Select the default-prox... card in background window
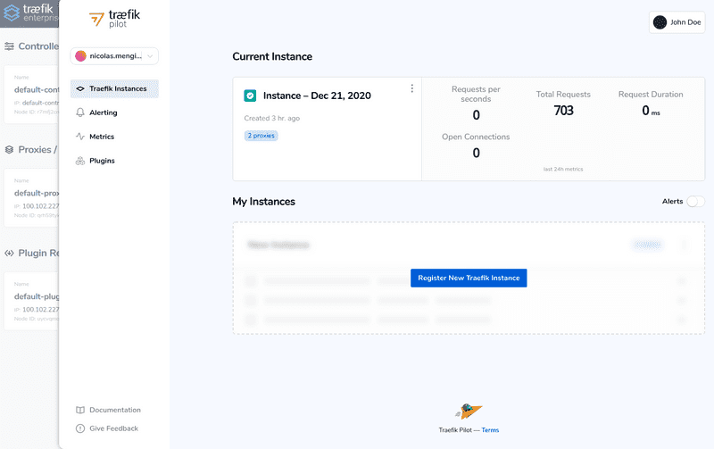This screenshot has width=714, height=449. click(31, 197)
